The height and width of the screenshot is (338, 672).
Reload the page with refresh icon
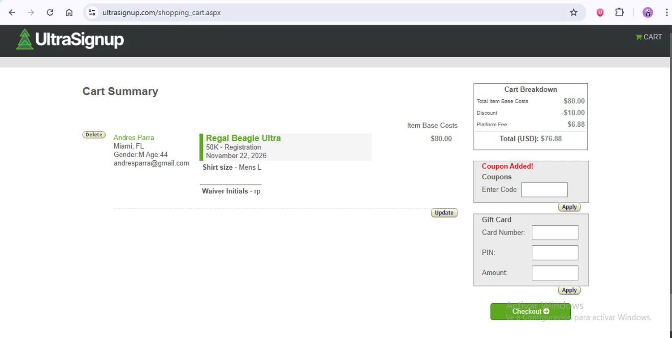pyautogui.click(x=50, y=13)
